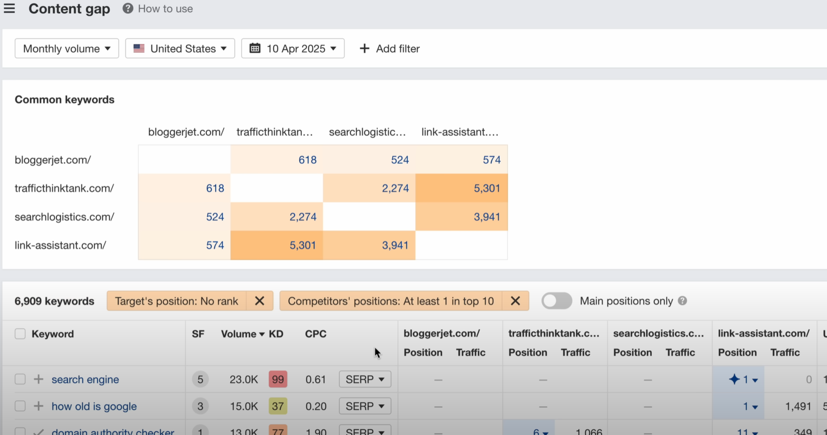Open SERP dropdown for 'search engine'

[365, 380]
